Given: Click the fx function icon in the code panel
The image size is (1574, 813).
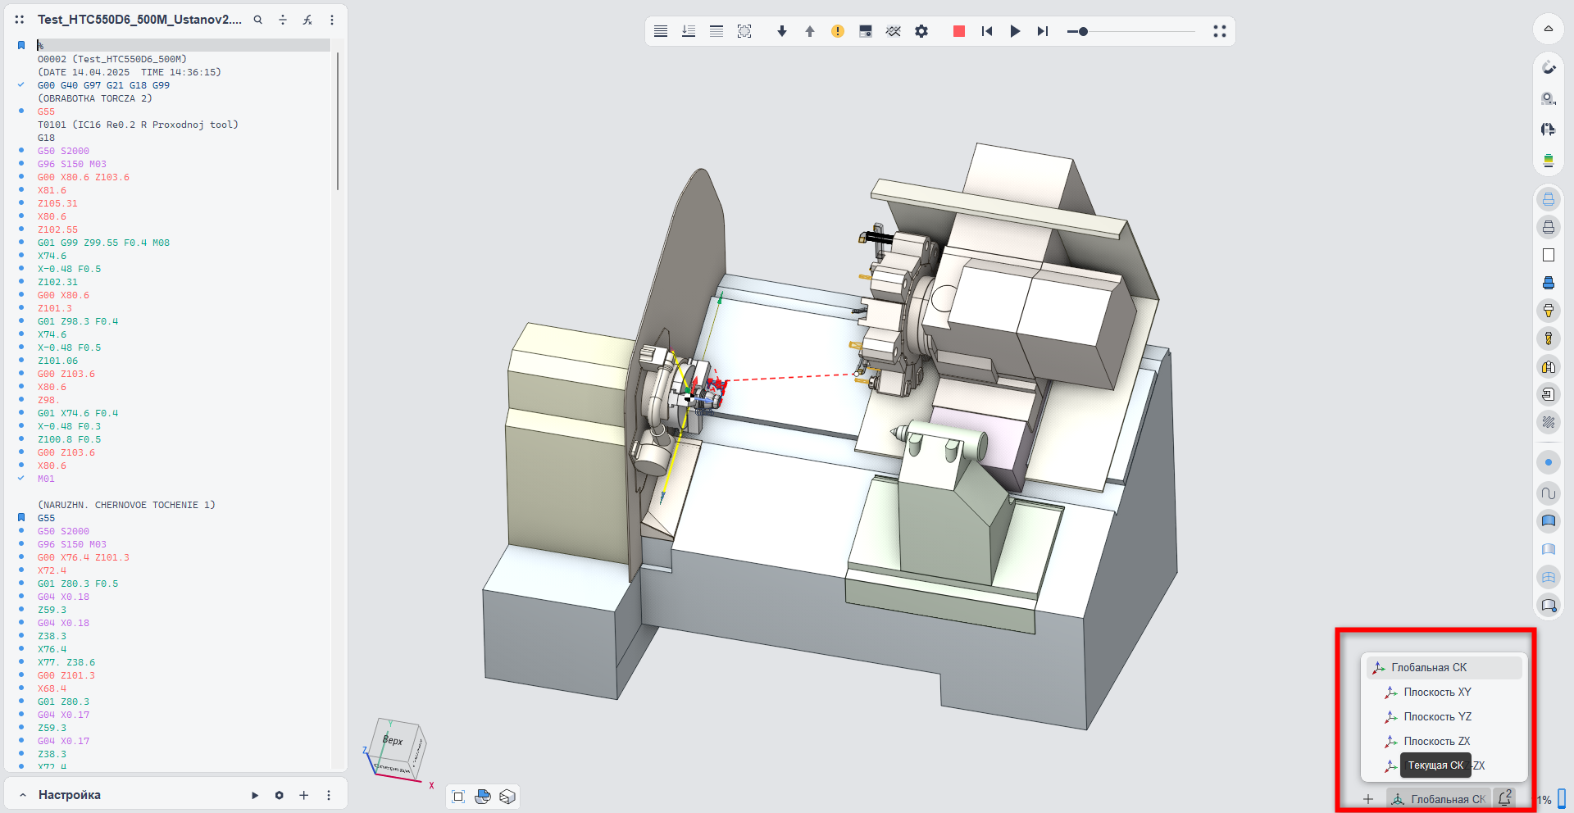Looking at the screenshot, I should [x=307, y=20].
